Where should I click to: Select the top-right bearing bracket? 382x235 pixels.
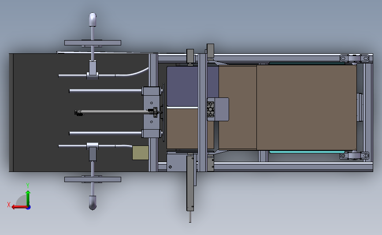(x=355, y=58)
